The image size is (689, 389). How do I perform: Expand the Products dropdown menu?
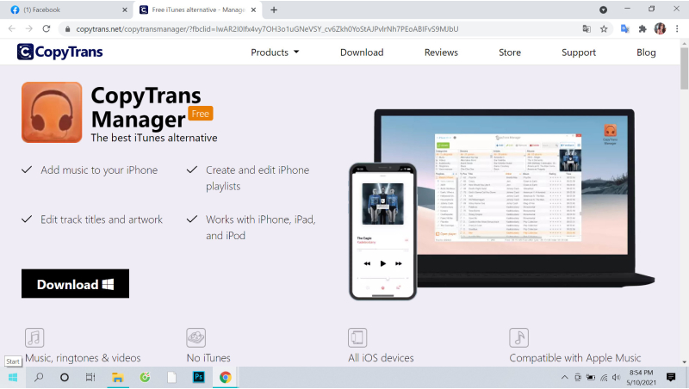[275, 52]
